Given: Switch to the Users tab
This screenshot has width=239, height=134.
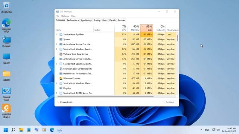Looking at the screenshot, I should click(105, 20).
